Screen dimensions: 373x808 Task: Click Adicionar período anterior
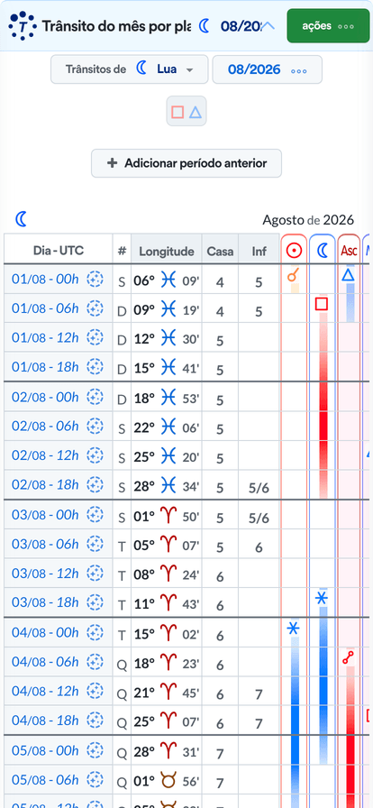tap(186, 163)
